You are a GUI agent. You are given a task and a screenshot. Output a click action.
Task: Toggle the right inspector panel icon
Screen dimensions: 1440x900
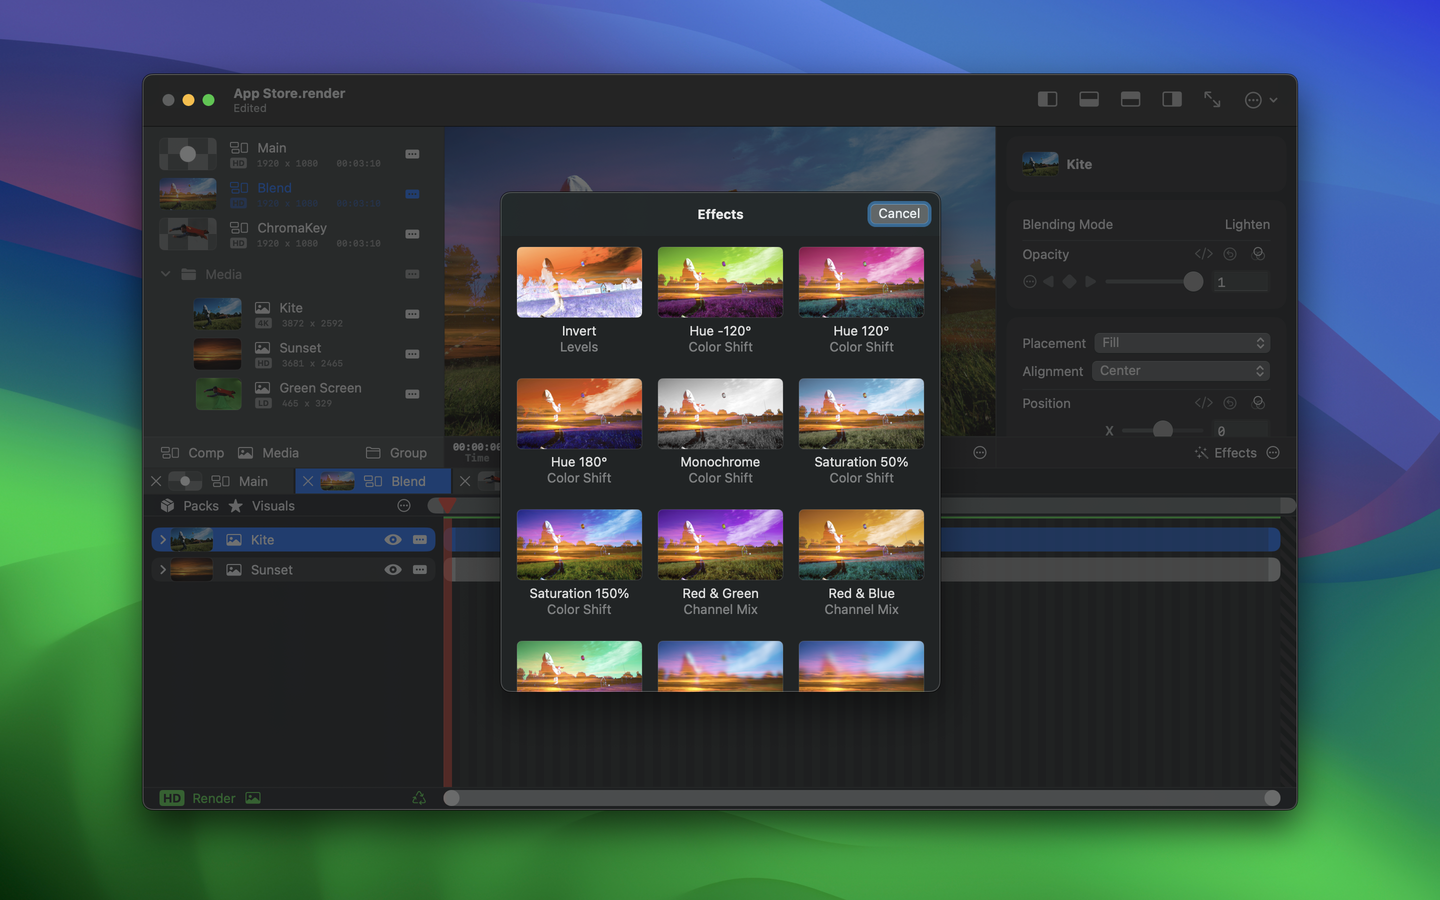click(x=1171, y=99)
